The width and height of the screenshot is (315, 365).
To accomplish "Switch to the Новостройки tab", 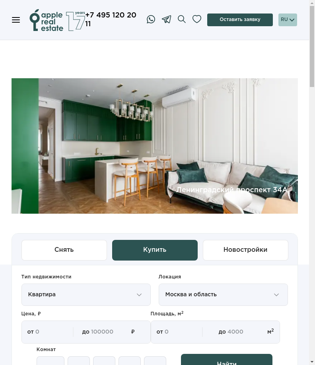I will pyautogui.click(x=245, y=250).
